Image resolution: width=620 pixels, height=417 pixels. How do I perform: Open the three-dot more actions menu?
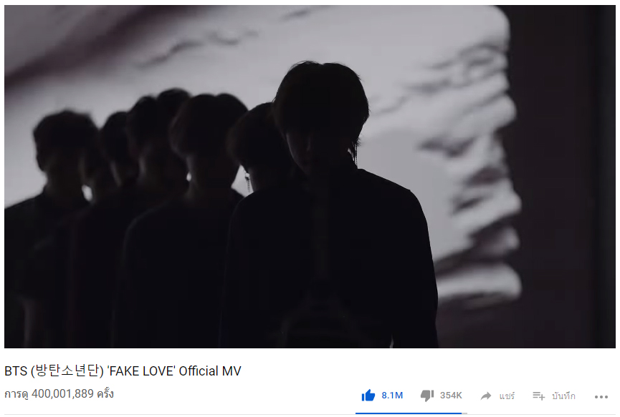tap(601, 397)
